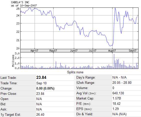Click the bold 23.84 last trade value
This screenshot has width=141, height=117.
click(41, 78)
